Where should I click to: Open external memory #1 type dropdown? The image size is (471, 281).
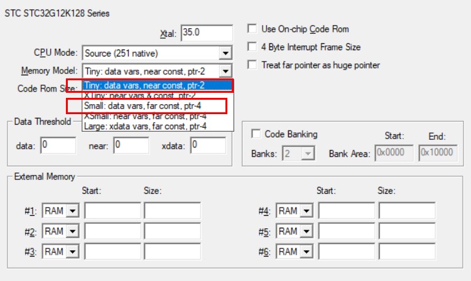[x=72, y=211]
